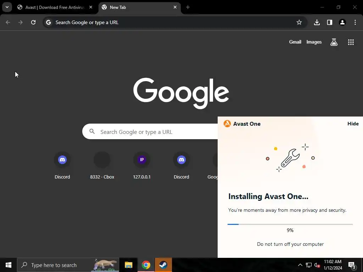This screenshot has width=363, height=272.
Task: Open the Chrome profile avatar menu
Action: click(342, 22)
